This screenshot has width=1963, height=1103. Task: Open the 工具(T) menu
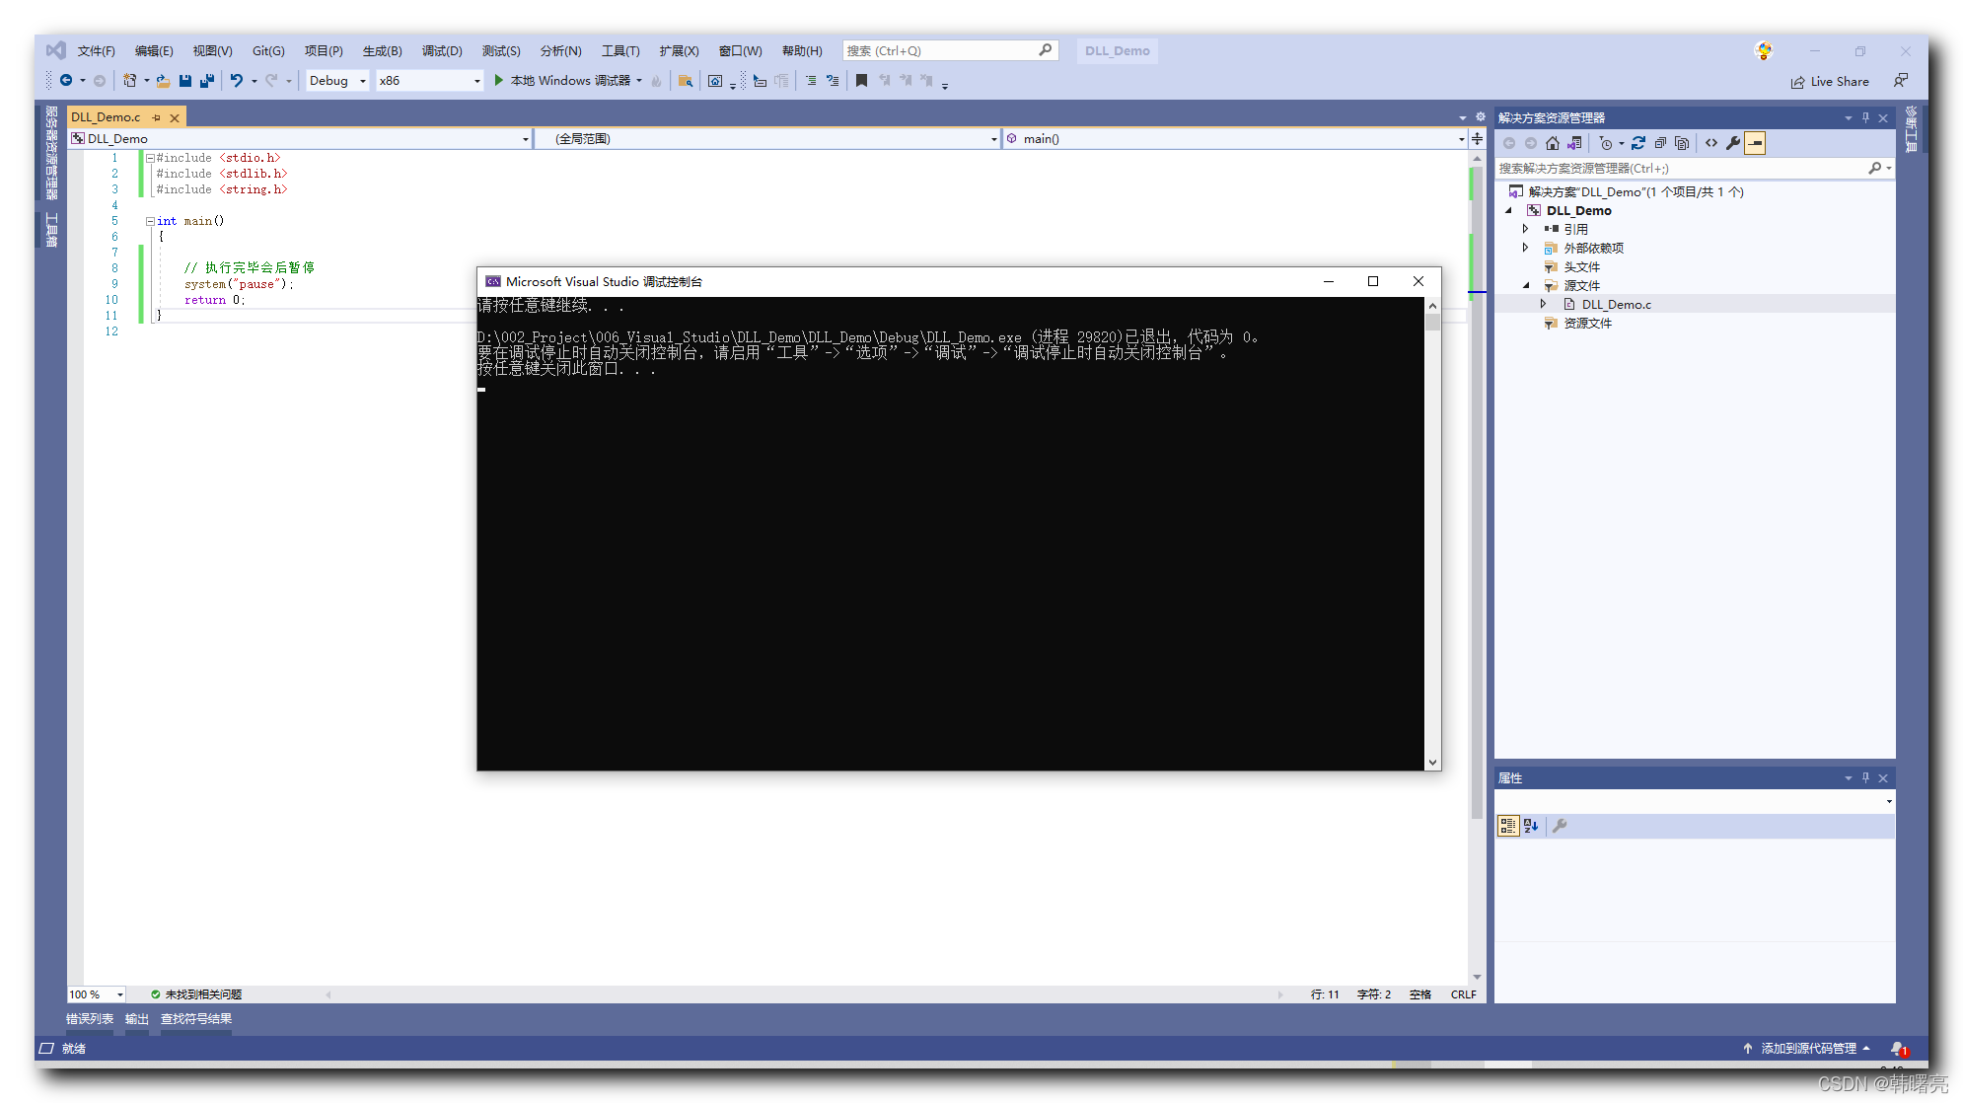click(620, 50)
